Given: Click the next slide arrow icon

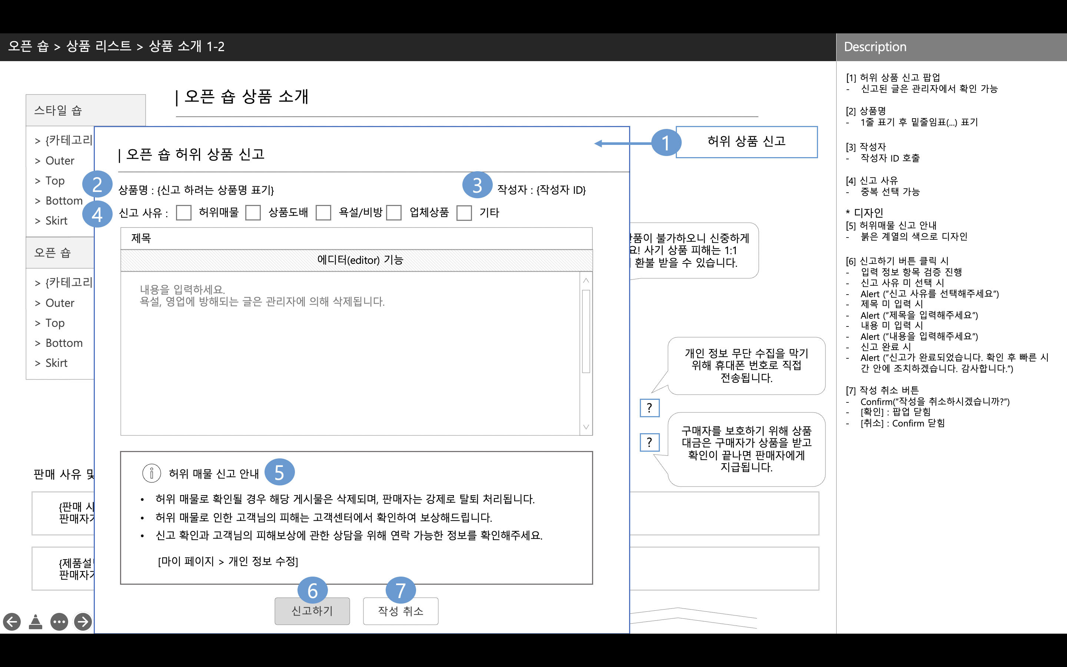Looking at the screenshot, I should pyautogui.click(x=83, y=621).
